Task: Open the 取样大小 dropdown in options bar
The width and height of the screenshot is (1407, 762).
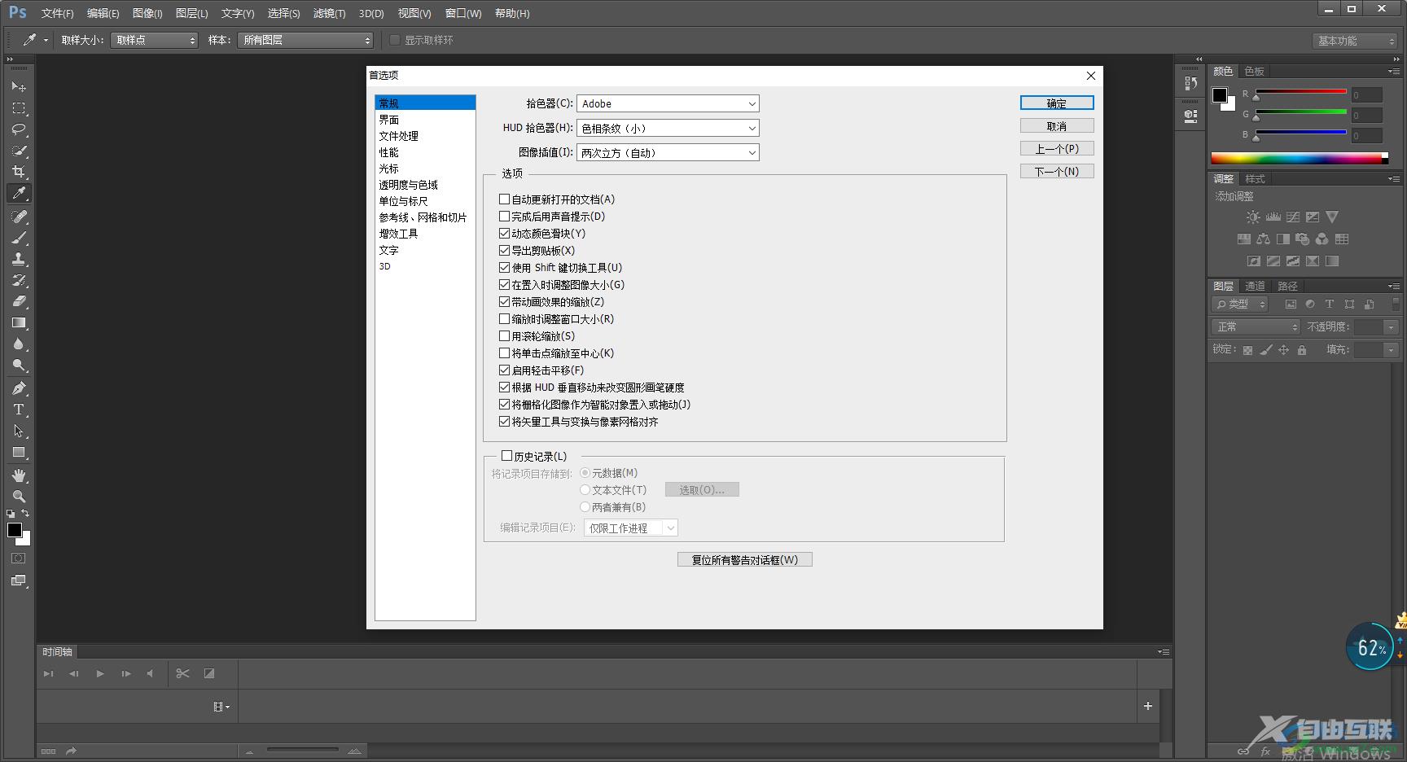Action: [x=154, y=40]
